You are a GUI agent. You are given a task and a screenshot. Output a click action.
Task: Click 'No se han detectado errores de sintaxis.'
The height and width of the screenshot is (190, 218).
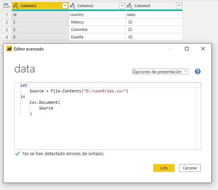(63, 154)
